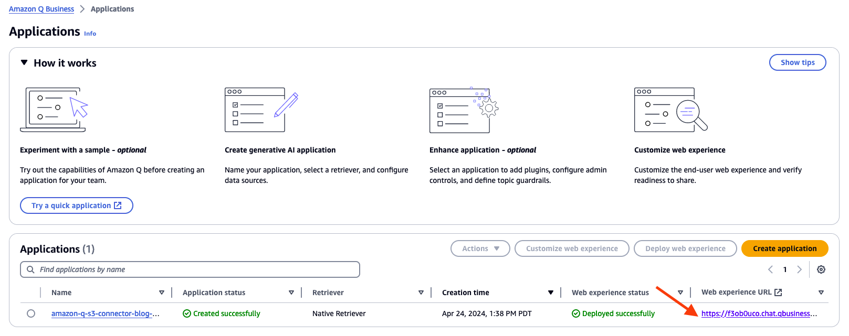
Task: Sort by Application status column arrow
Action: pyautogui.click(x=291, y=292)
